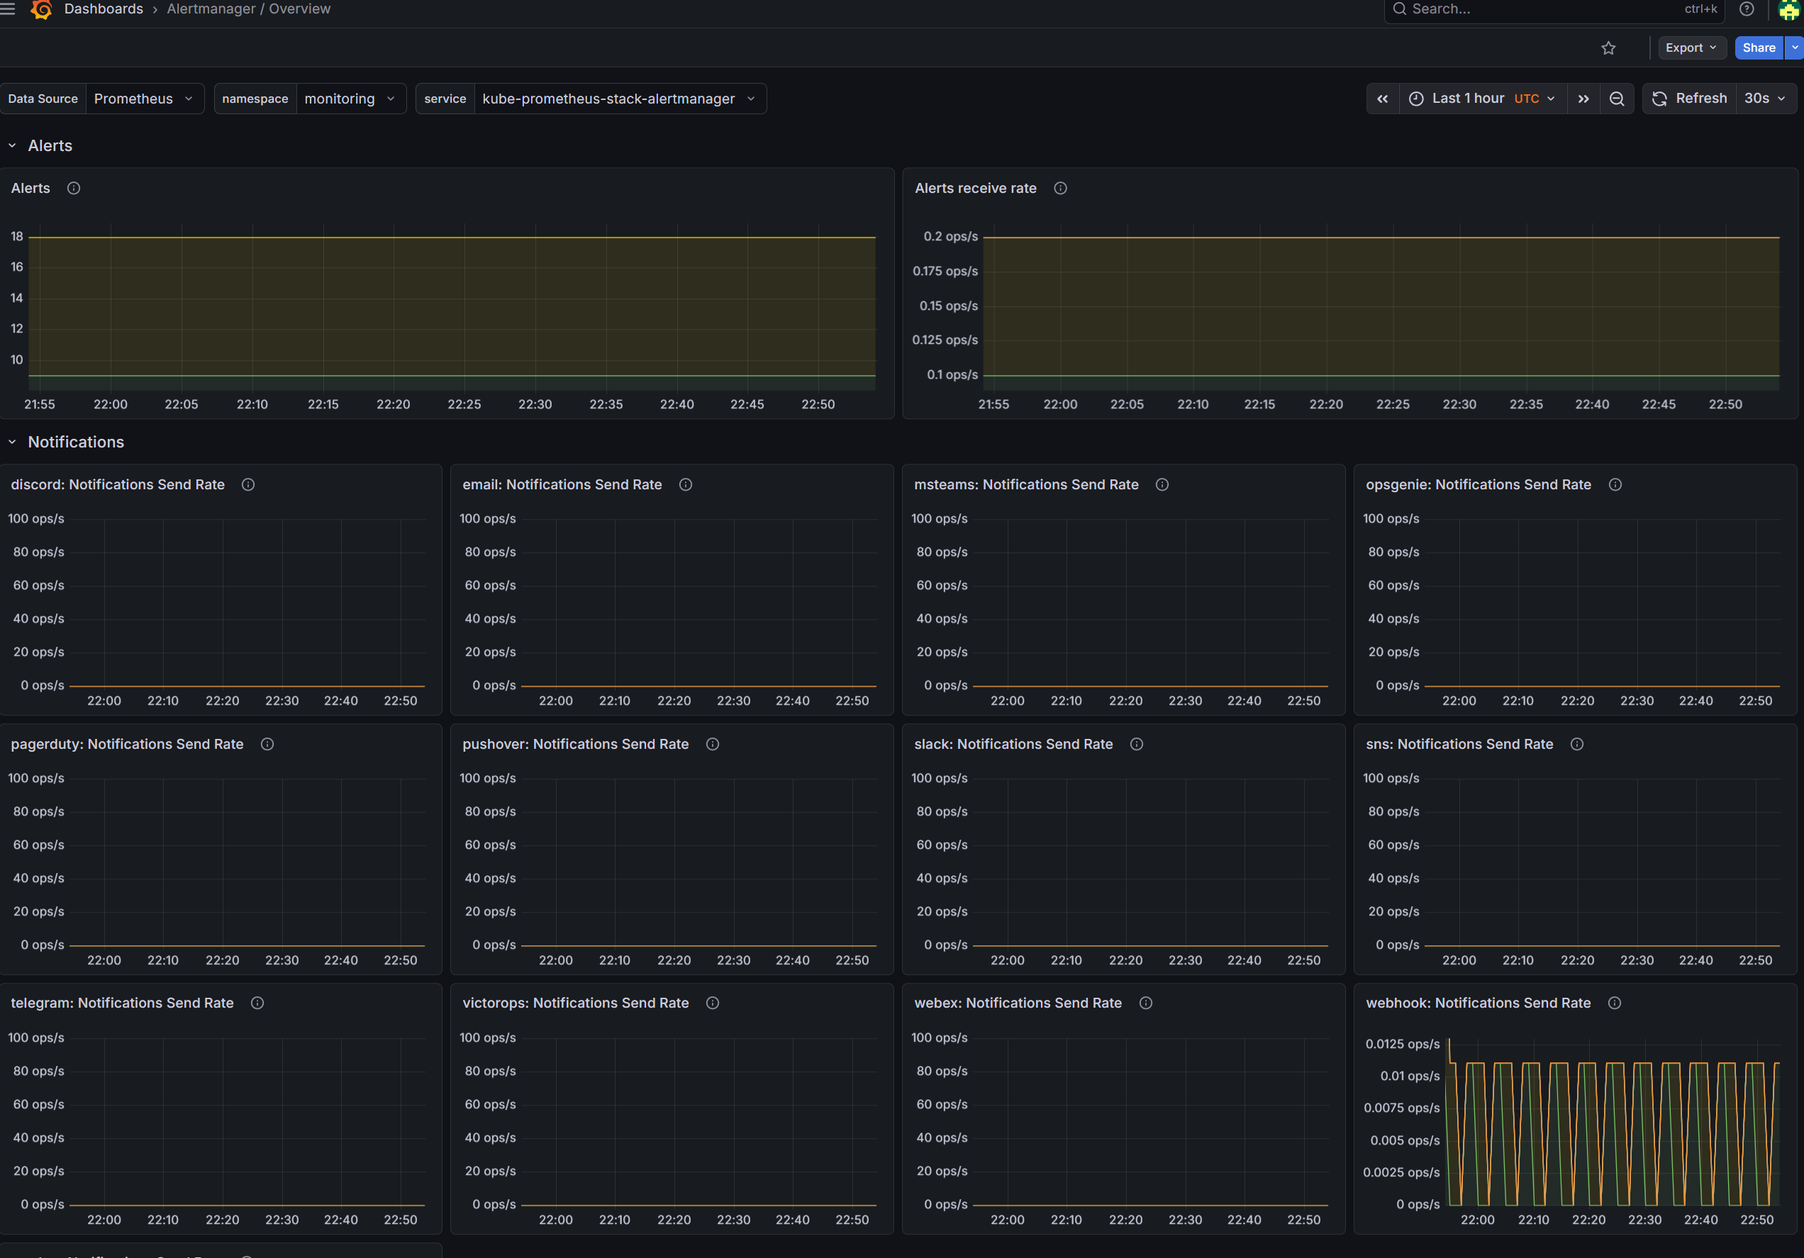This screenshot has height=1258, width=1804.
Task: Go to Dashboards breadcrumb
Action: [x=104, y=9]
